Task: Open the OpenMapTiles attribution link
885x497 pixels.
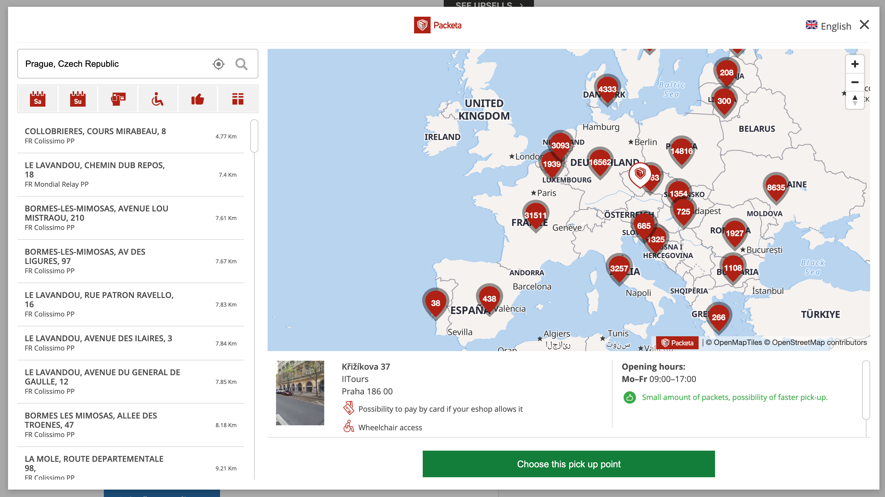Action: click(734, 342)
